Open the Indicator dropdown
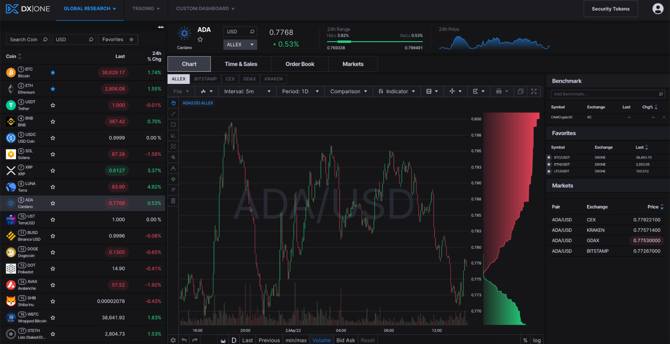This screenshot has width=670, height=344. pos(397,91)
